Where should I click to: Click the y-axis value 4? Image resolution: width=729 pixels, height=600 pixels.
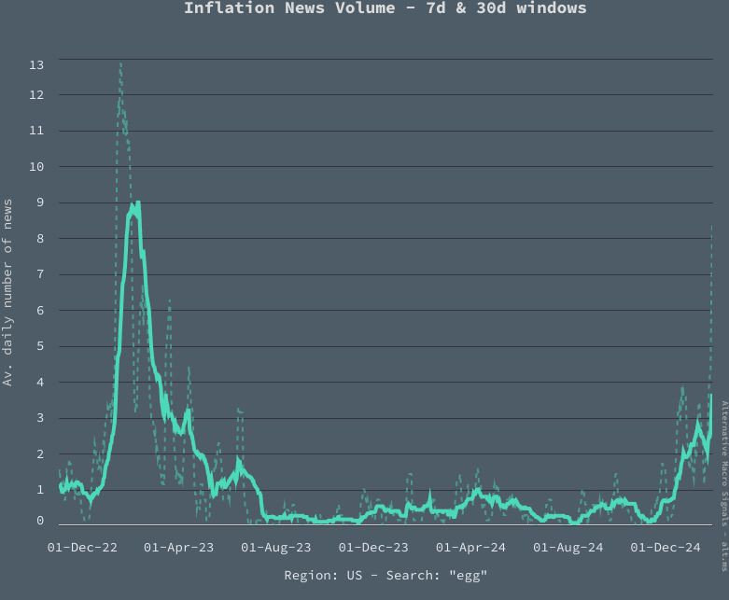[x=40, y=383]
